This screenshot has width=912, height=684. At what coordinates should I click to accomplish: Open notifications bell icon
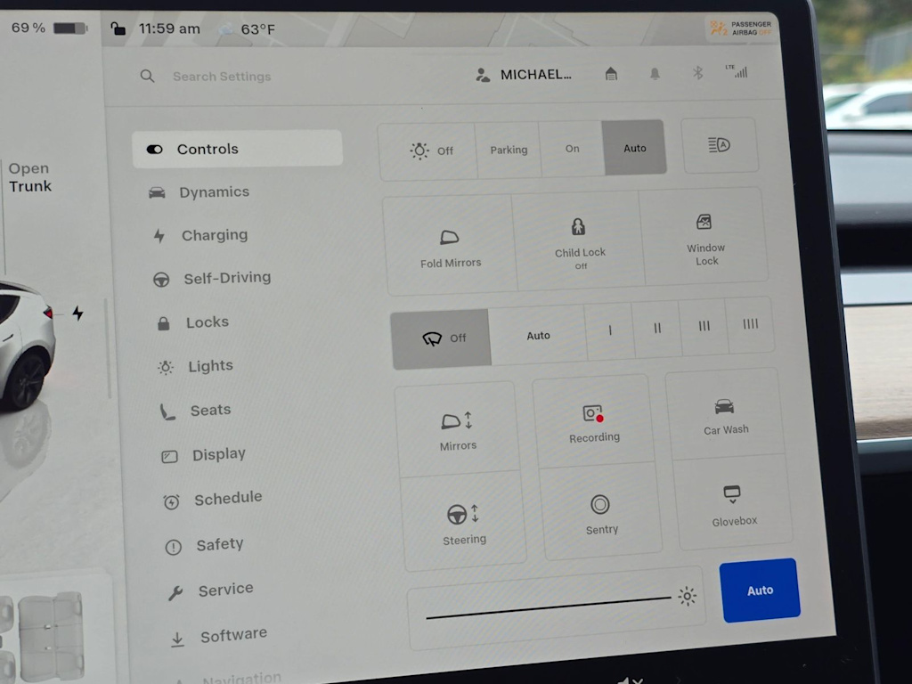click(655, 73)
